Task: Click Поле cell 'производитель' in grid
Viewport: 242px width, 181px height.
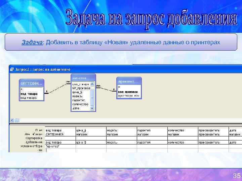Action: click(x=213, y=130)
